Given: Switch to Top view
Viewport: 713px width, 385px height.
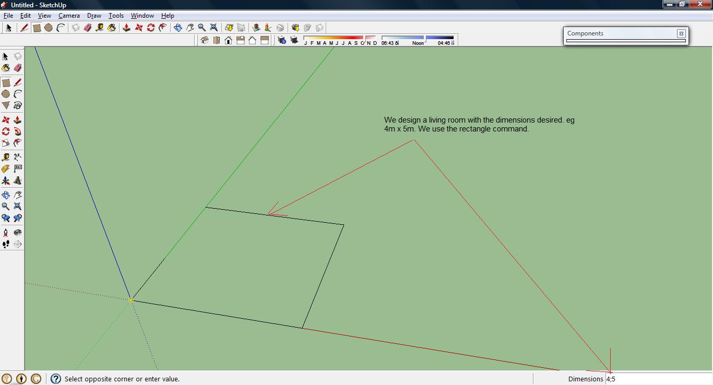Looking at the screenshot, I should click(x=216, y=40).
